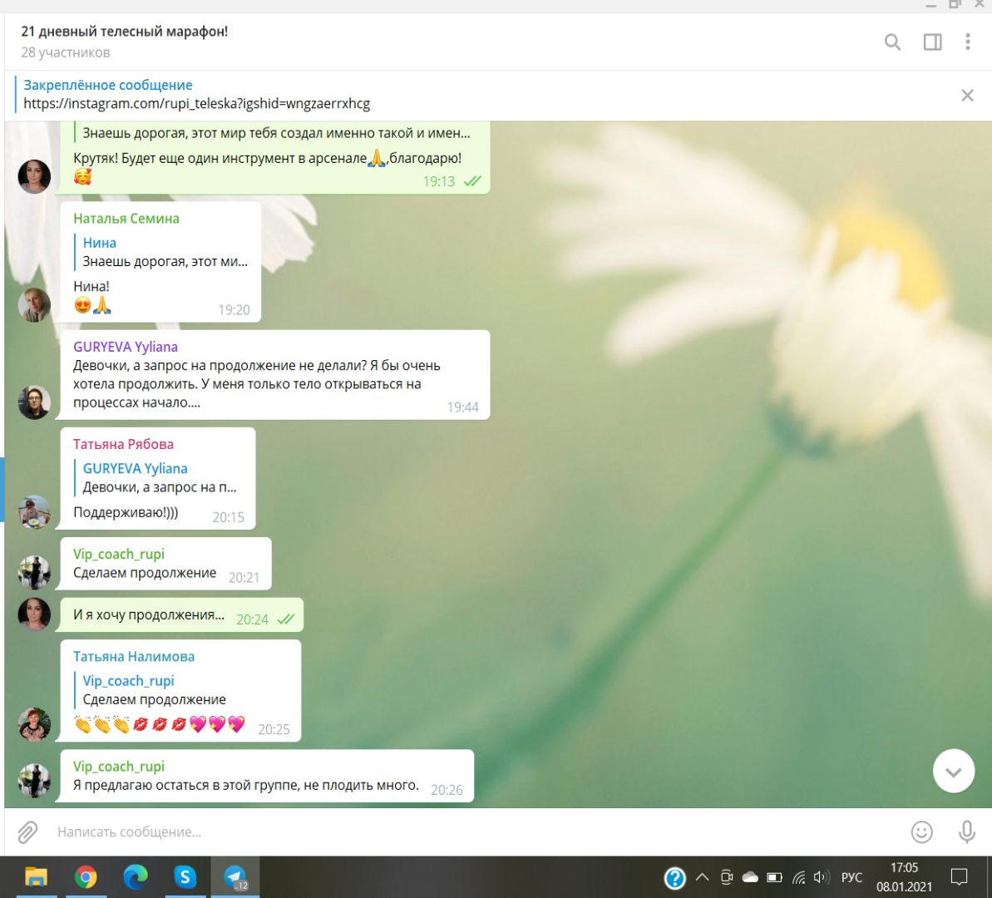Click '28 участников' member count
Screen dimensions: 992x898
point(66,52)
